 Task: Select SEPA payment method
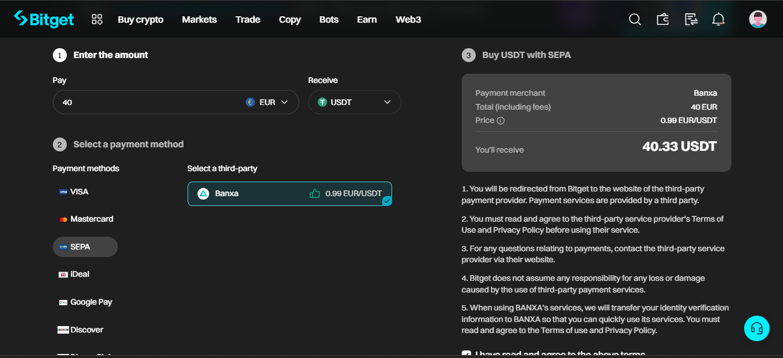[x=85, y=247]
